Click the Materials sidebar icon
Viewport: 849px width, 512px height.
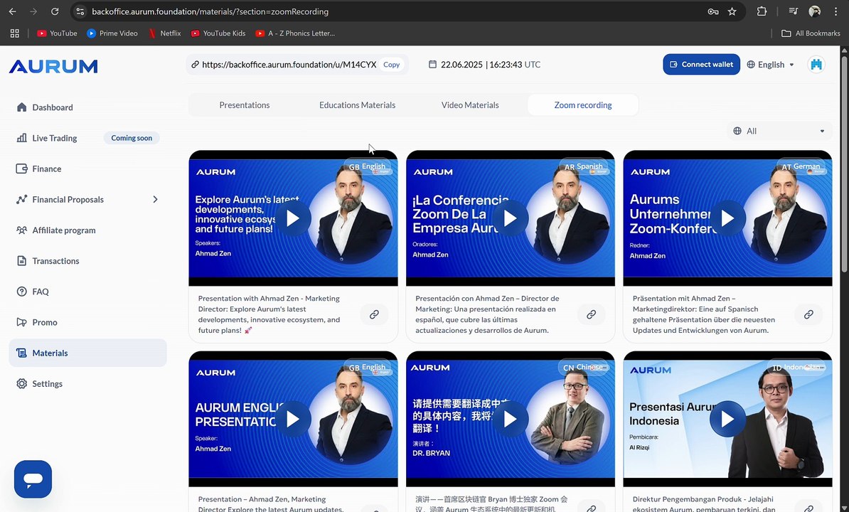[21, 353]
